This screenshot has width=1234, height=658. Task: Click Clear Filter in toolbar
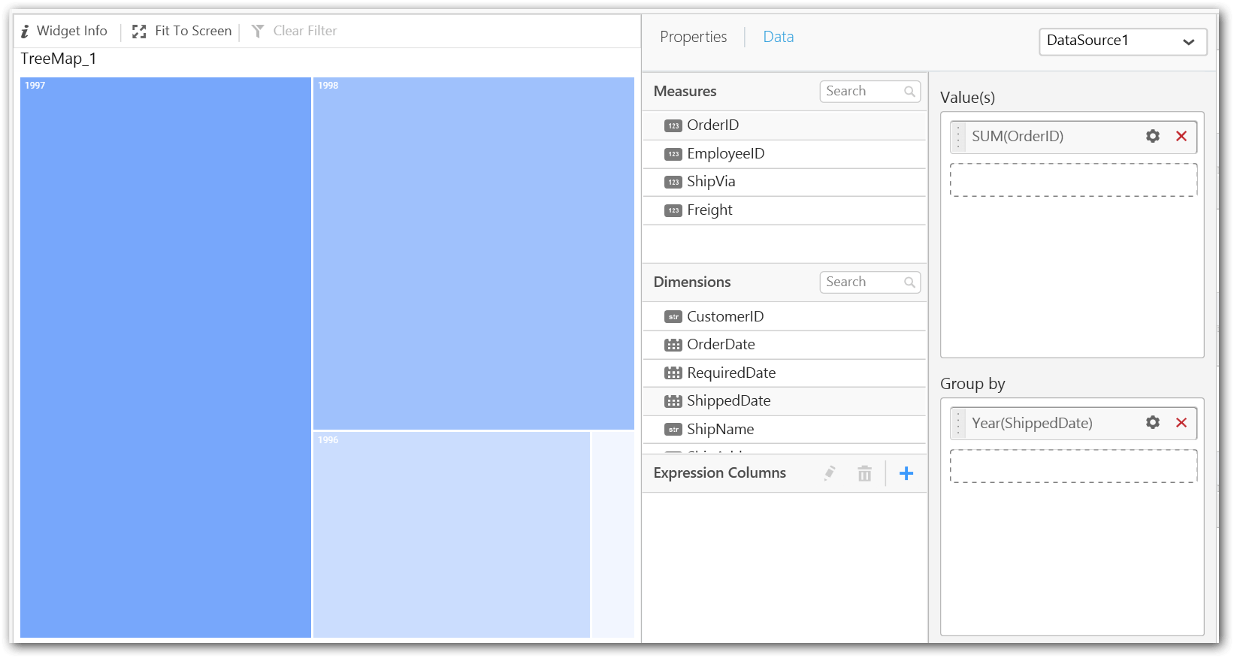pyautogui.click(x=295, y=31)
